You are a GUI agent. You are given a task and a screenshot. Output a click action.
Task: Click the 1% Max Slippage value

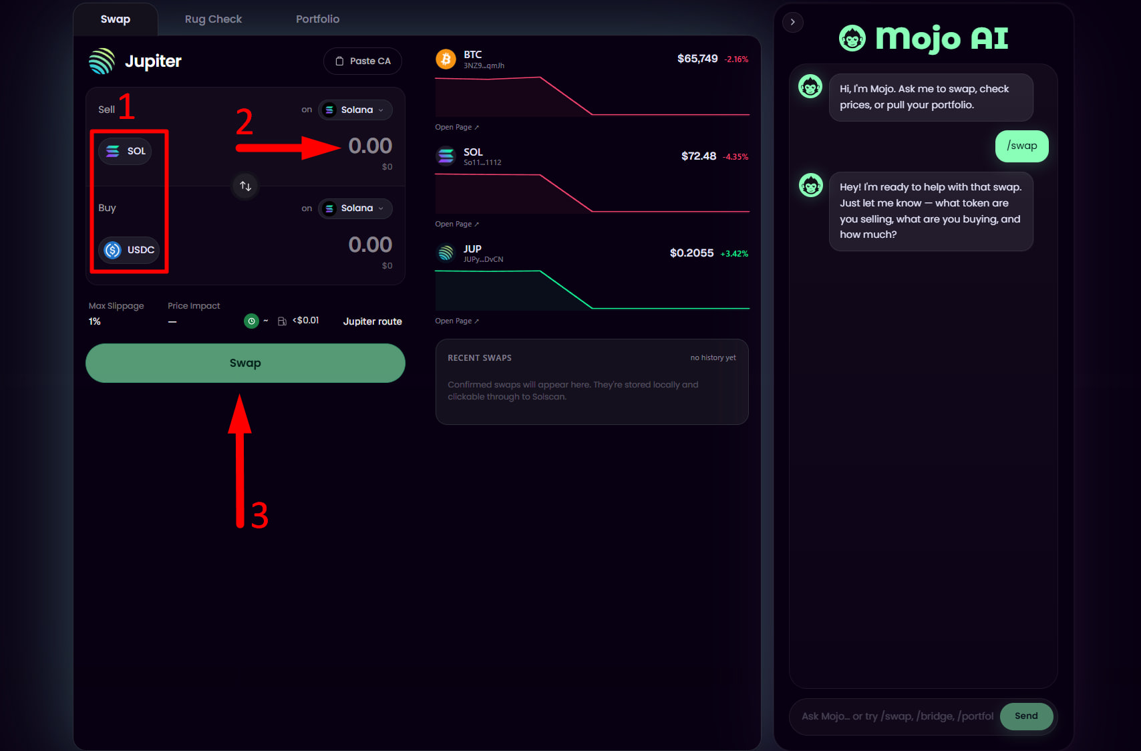click(x=95, y=321)
